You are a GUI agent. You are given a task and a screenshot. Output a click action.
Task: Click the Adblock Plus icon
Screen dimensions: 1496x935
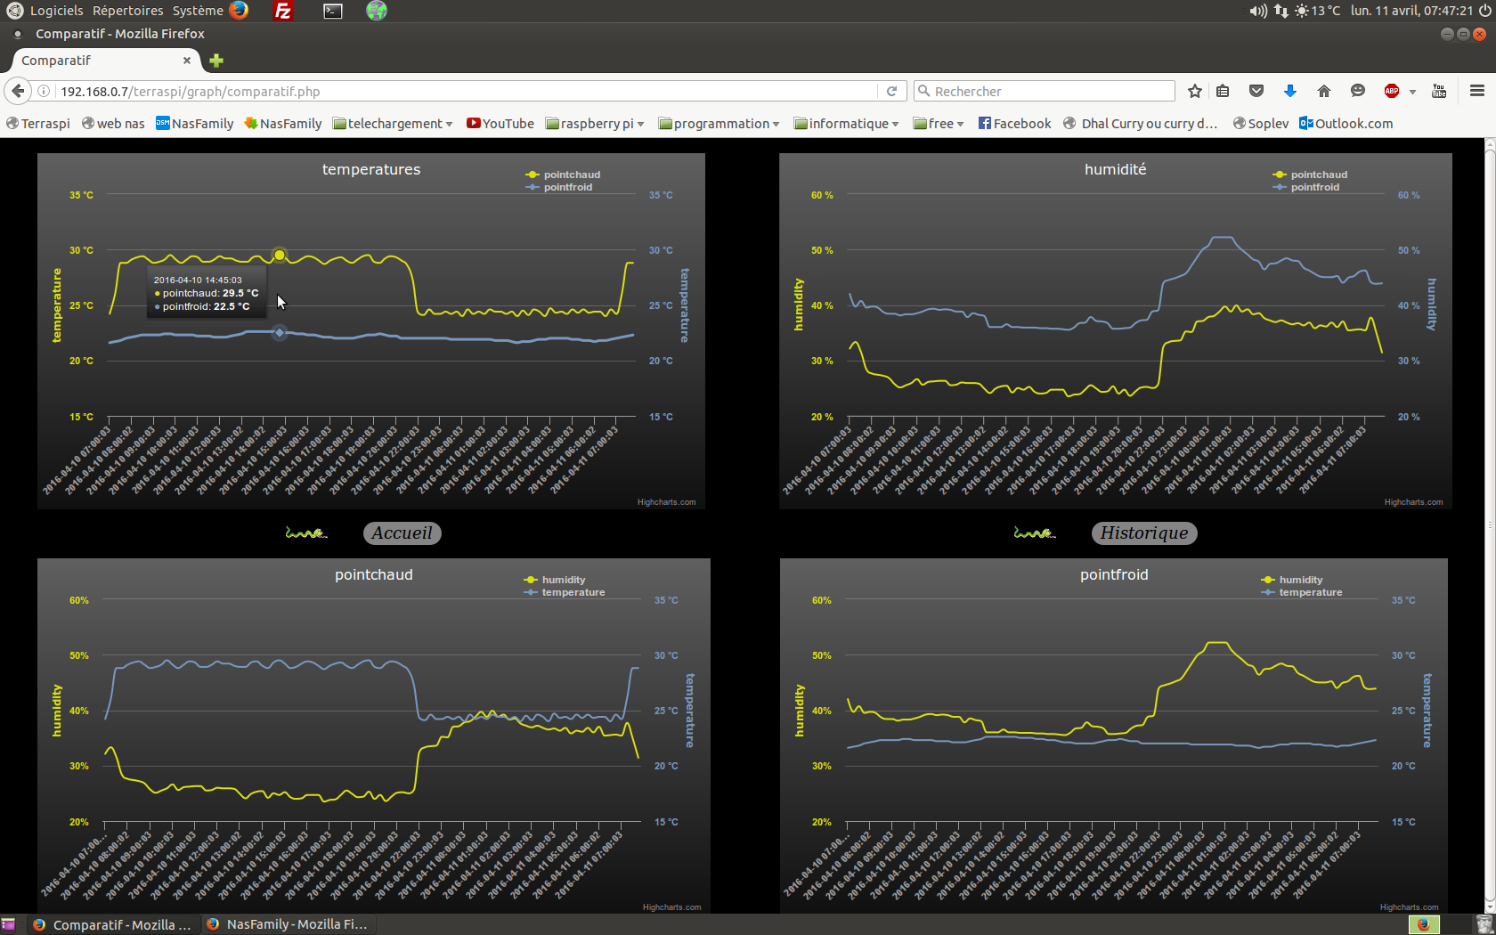1391,91
